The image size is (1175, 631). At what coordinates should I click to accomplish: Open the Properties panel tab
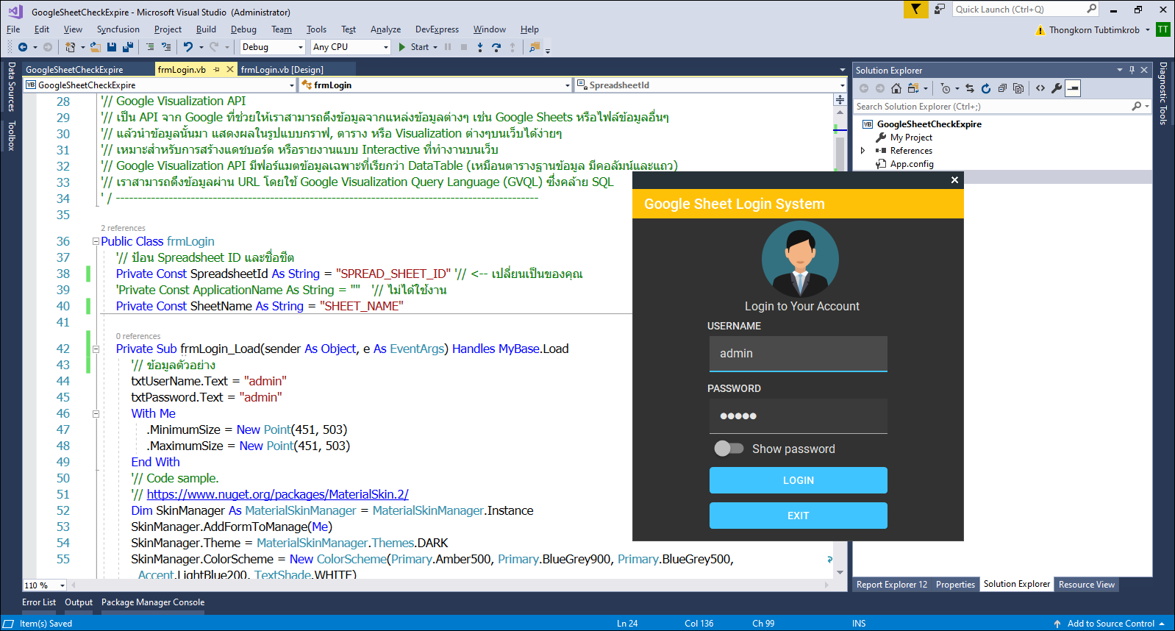(x=955, y=585)
